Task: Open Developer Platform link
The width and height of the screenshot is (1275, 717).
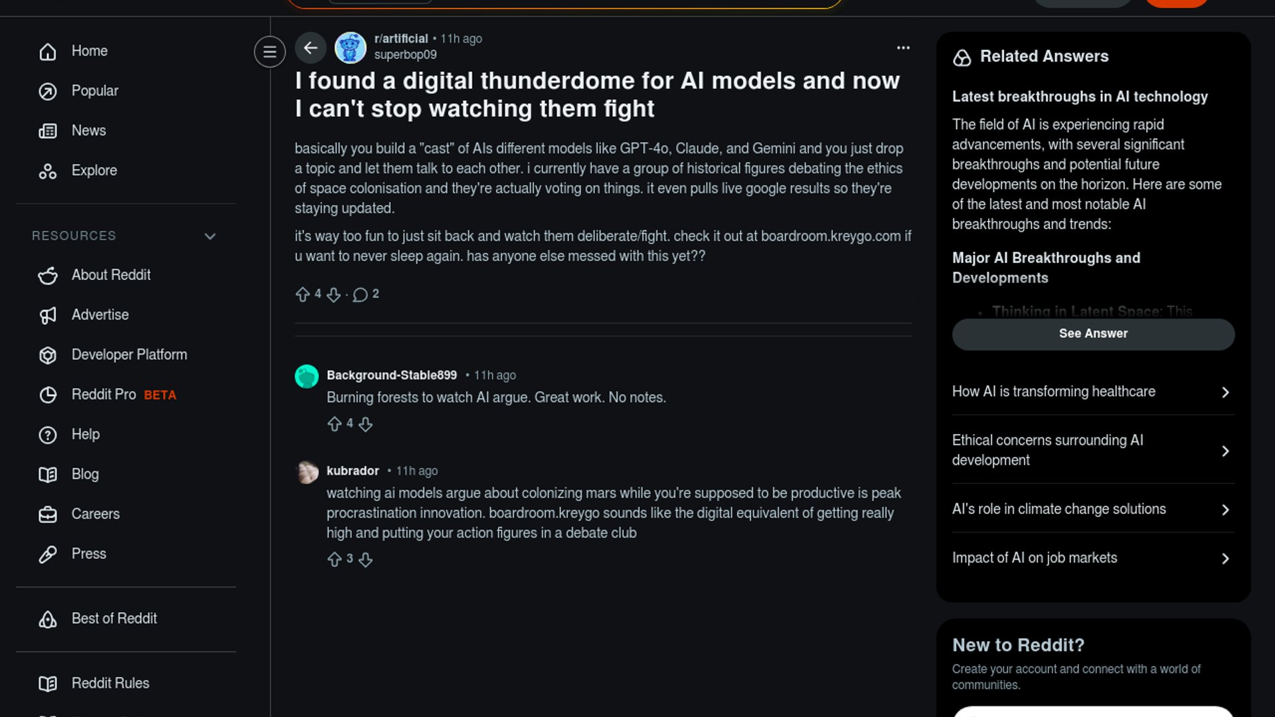Action: [129, 355]
